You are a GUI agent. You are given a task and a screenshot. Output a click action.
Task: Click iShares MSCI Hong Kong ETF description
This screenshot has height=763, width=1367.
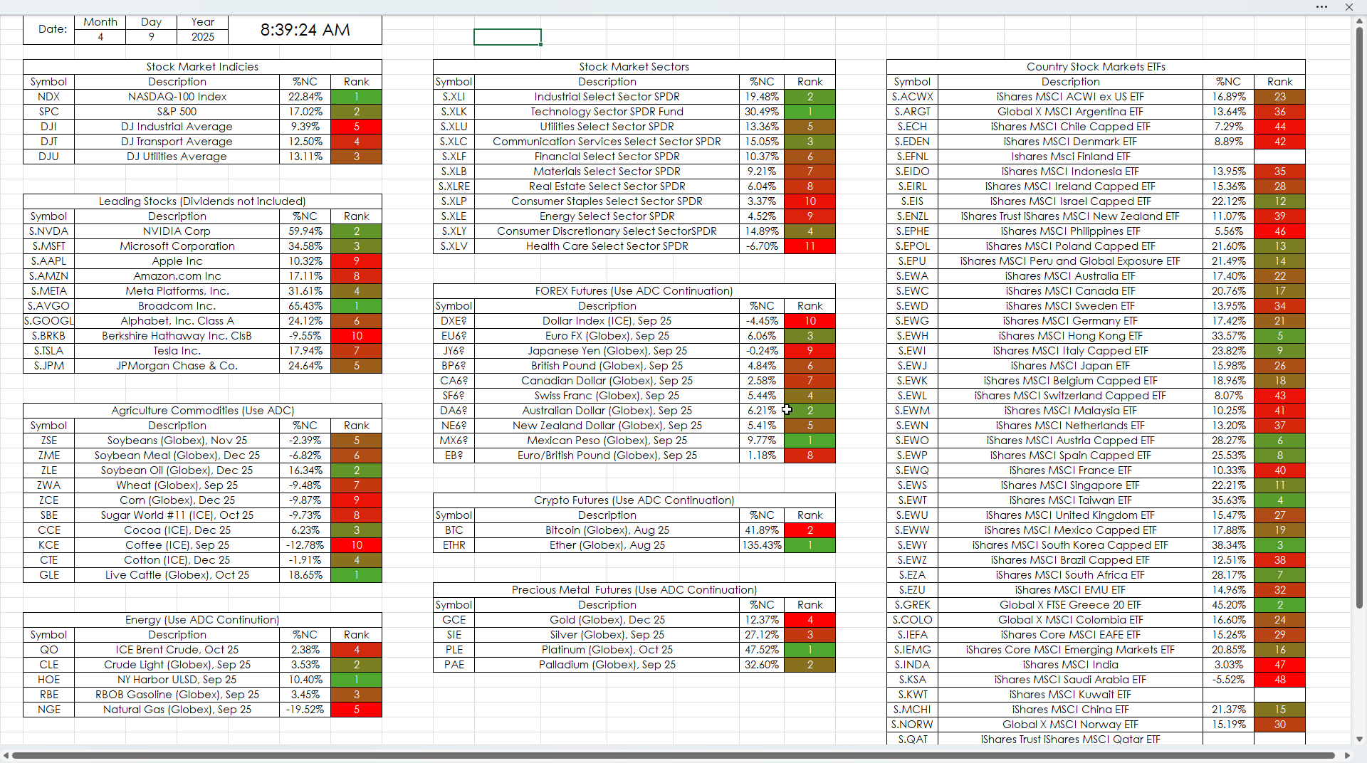(1070, 336)
